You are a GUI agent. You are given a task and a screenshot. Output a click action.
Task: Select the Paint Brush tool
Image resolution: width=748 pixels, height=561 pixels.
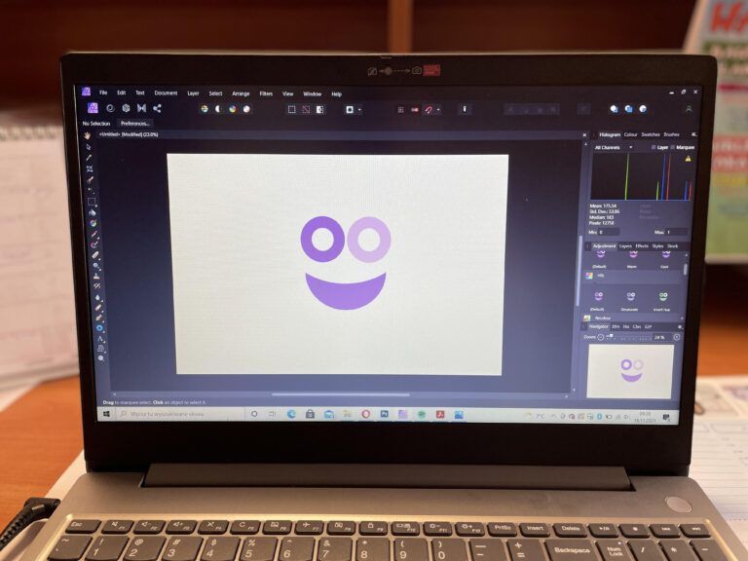(94, 234)
